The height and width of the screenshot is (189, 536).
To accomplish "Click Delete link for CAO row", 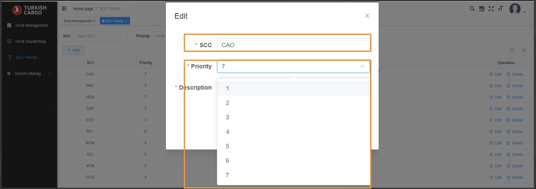I will pyautogui.click(x=515, y=74).
